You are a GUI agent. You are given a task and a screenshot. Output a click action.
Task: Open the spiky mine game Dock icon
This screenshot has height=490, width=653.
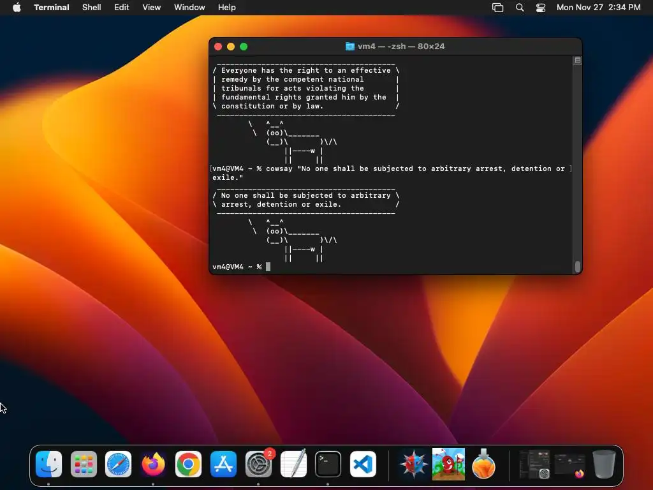(x=413, y=464)
